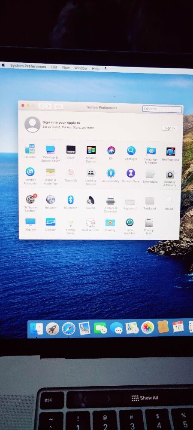193x430 pixels.
Task: Open the View menu
Action: [x=66, y=68]
